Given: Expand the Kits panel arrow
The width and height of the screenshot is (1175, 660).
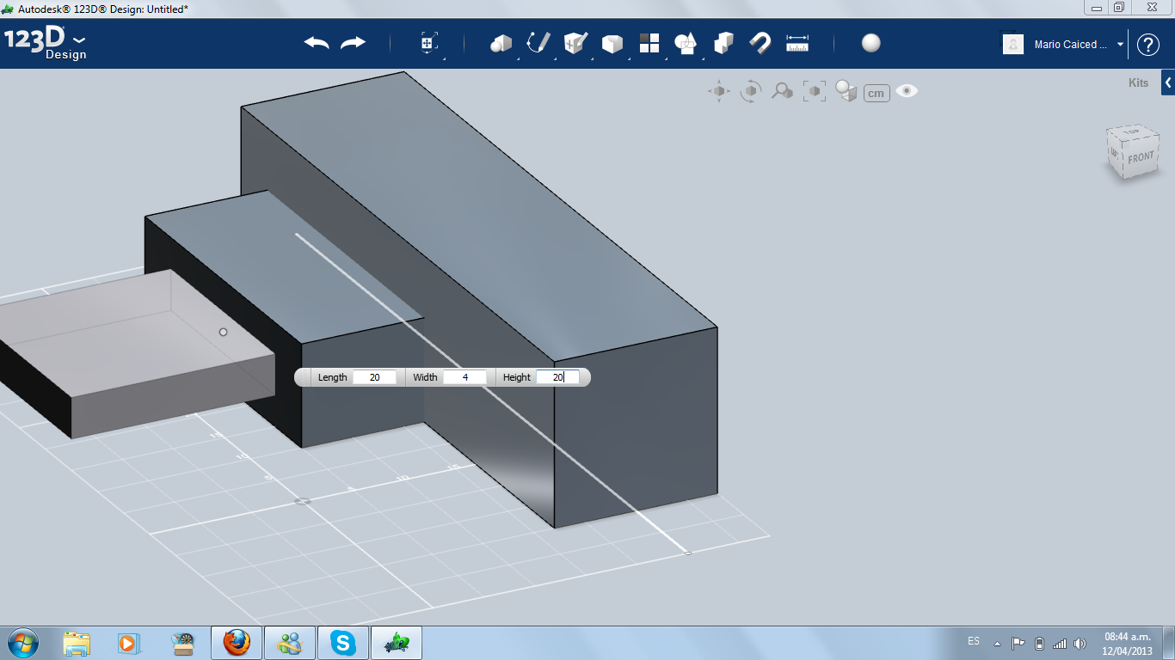Looking at the screenshot, I should click(x=1168, y=83).
